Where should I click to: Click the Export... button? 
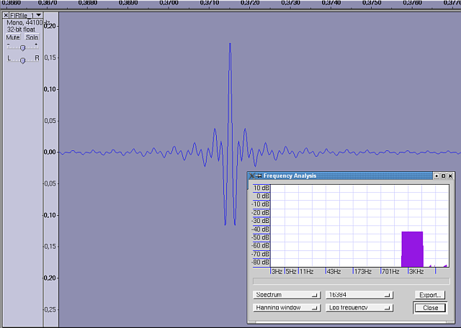[x=430, y=295]
